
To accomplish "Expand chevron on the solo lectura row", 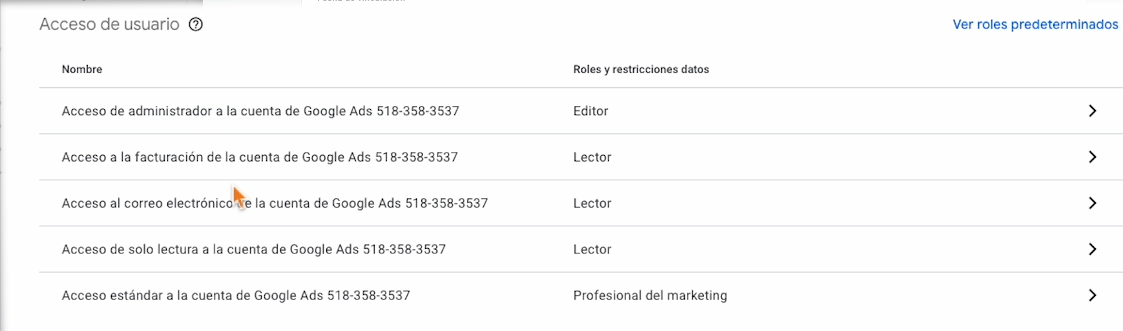I will 1092,250.
